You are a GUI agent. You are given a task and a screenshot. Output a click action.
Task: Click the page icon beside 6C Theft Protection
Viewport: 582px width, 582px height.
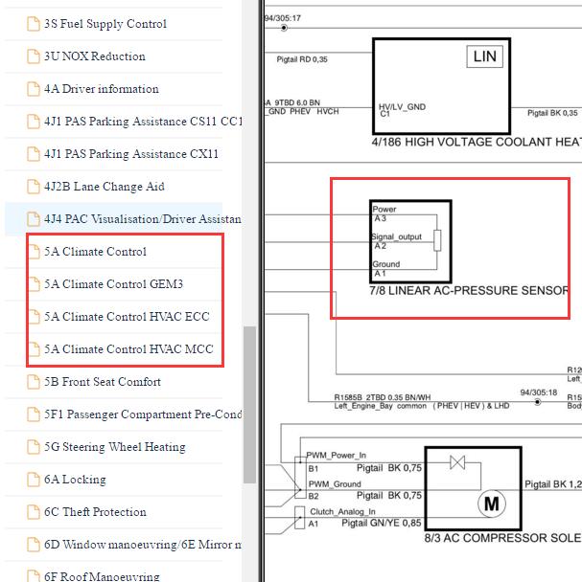34,512
